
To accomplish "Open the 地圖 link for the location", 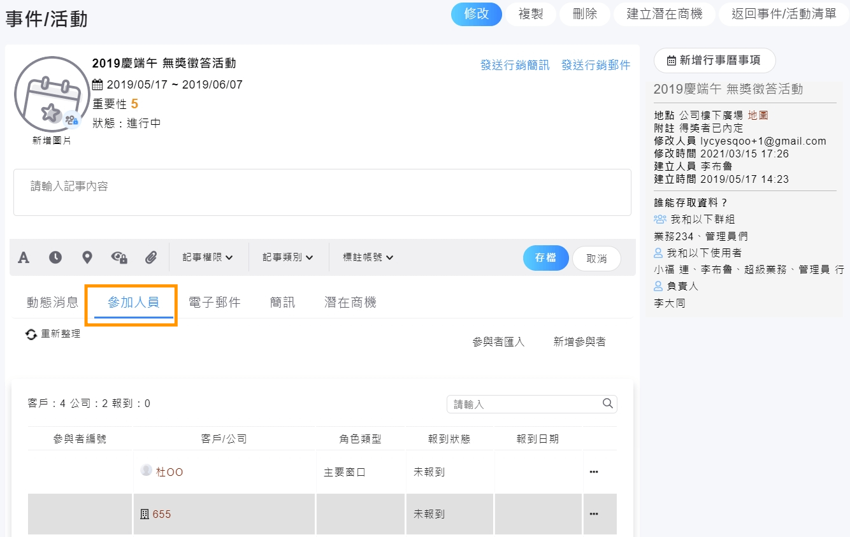I will (x=758, y=115).
